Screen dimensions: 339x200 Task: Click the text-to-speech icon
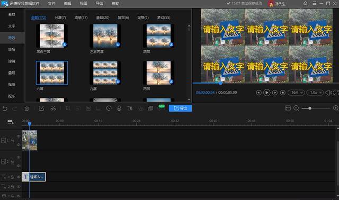tap(129, 108)
